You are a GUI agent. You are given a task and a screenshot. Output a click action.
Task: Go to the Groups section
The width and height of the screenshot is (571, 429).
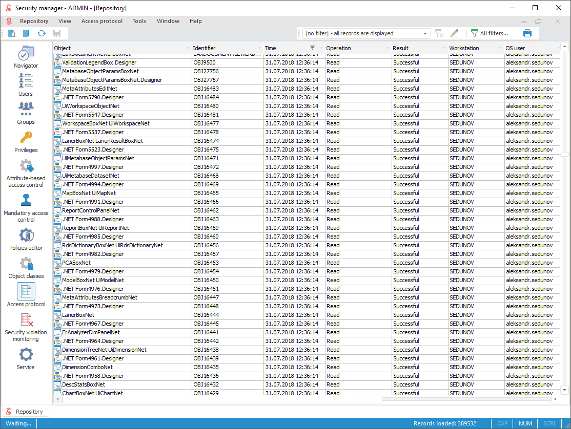(x=26, y=113)
